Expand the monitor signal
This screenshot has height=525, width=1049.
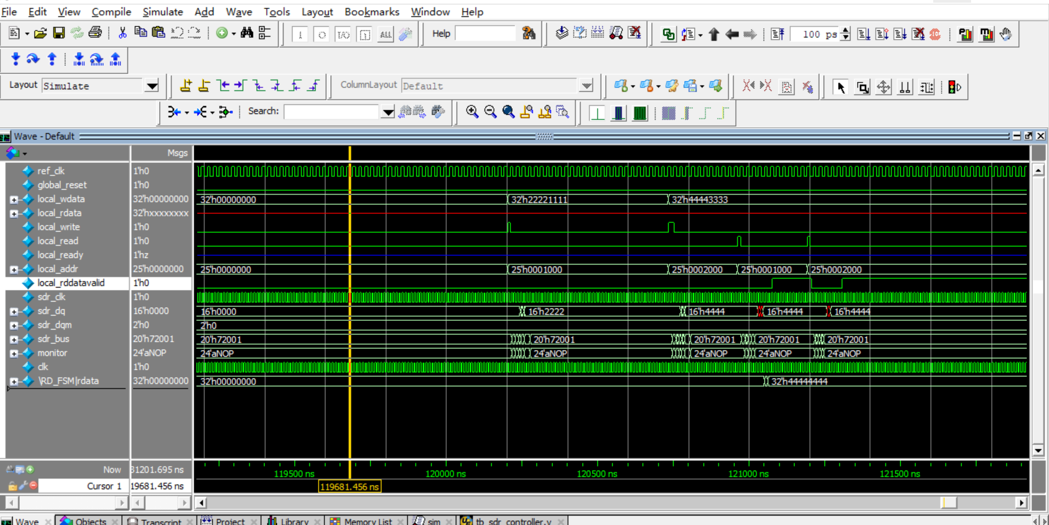point(14,354)
